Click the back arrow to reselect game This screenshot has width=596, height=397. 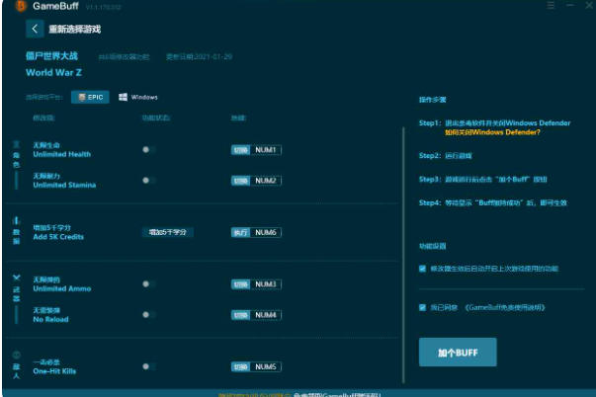pyautogui.click(x=35, y=29)
